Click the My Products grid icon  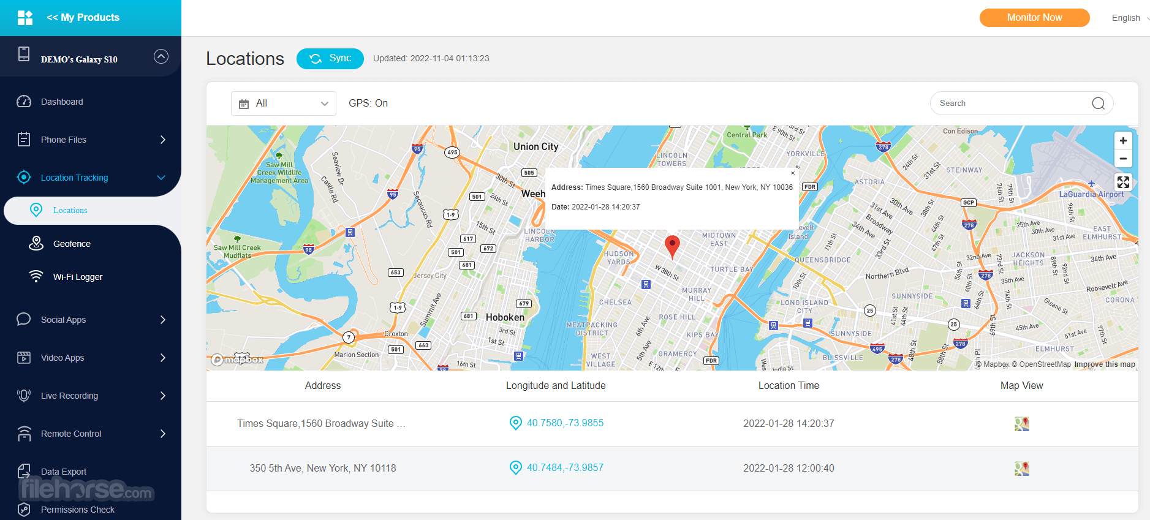coord(25,18)
